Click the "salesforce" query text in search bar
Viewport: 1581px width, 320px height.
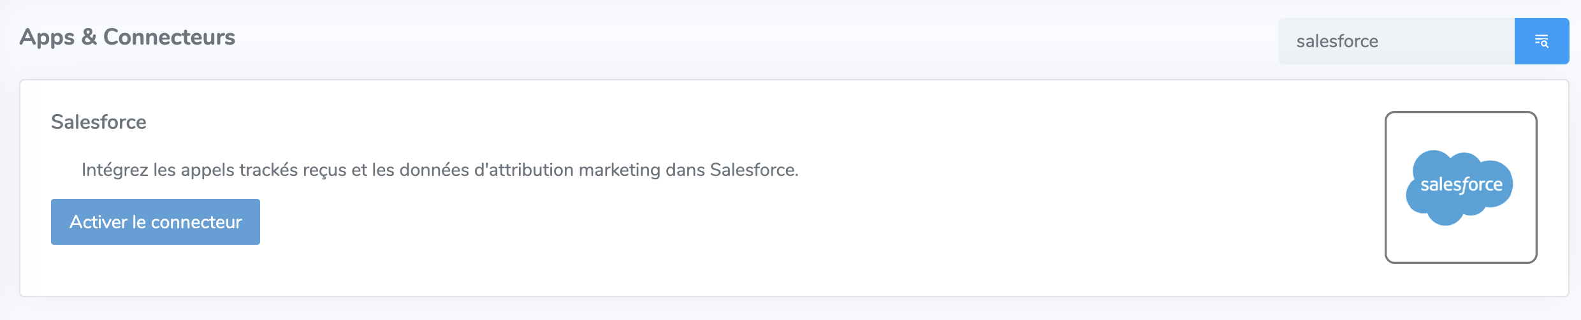pyautogui.click(x=1337, y=41)
